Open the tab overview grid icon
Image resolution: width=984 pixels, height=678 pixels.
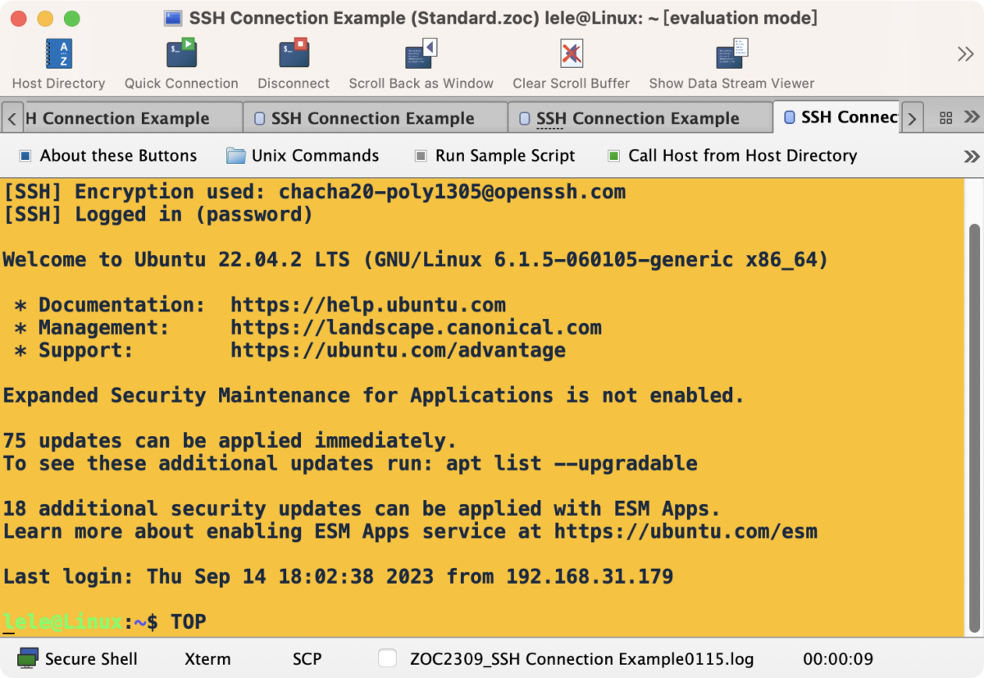click(x=945, y=117)
